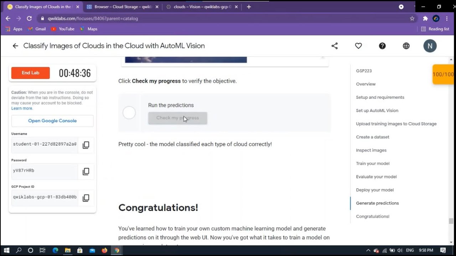Copy the GCP Project ID value
Image resolution: width=456 pixels, height=256 pixels.
click(x=86, y=198)
